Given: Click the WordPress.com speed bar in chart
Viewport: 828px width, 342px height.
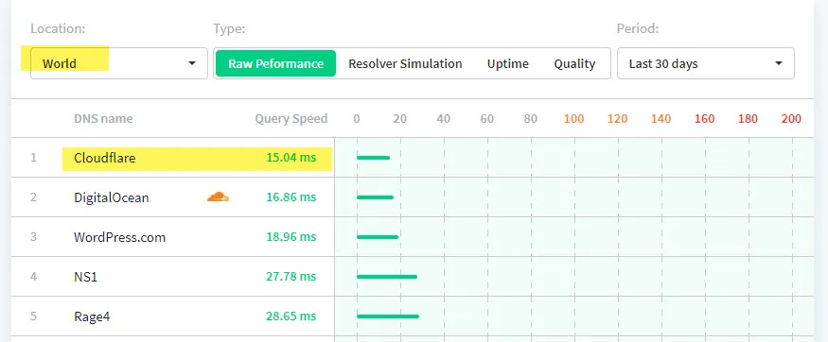Looking at the screenshot, I should click(378, 237).
